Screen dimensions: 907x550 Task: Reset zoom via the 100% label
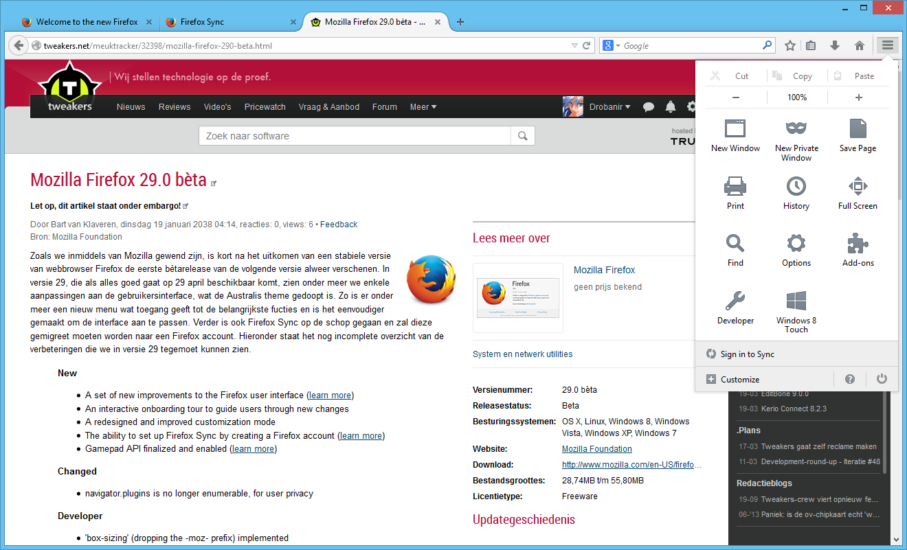797,98
